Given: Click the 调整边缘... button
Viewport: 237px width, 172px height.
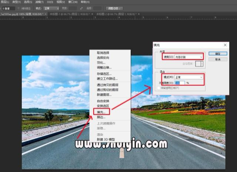Looking at the screenshot, I should tap(114, 9).
